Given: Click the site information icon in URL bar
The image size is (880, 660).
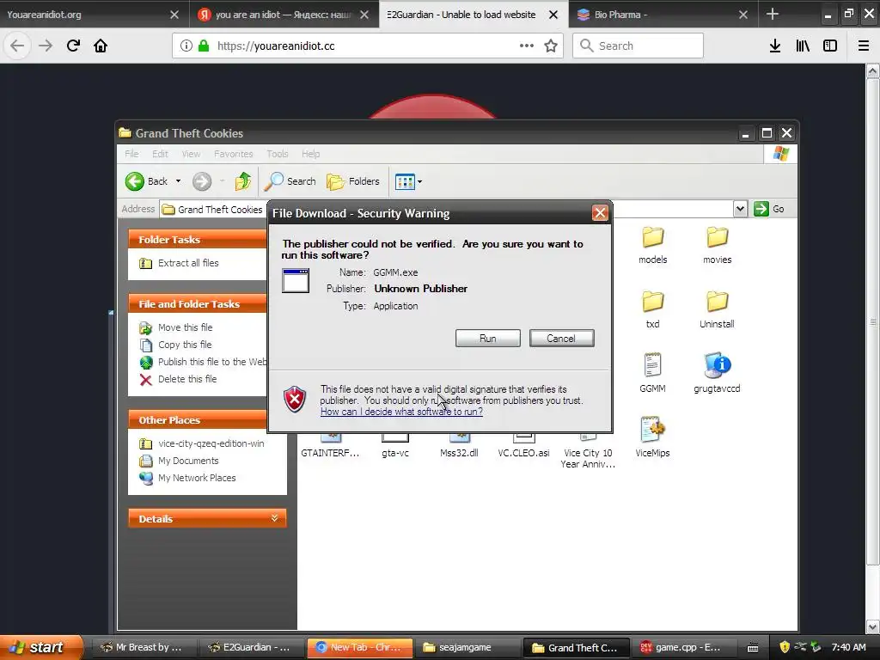Looking at the screenshot, I should pos(186,46).
